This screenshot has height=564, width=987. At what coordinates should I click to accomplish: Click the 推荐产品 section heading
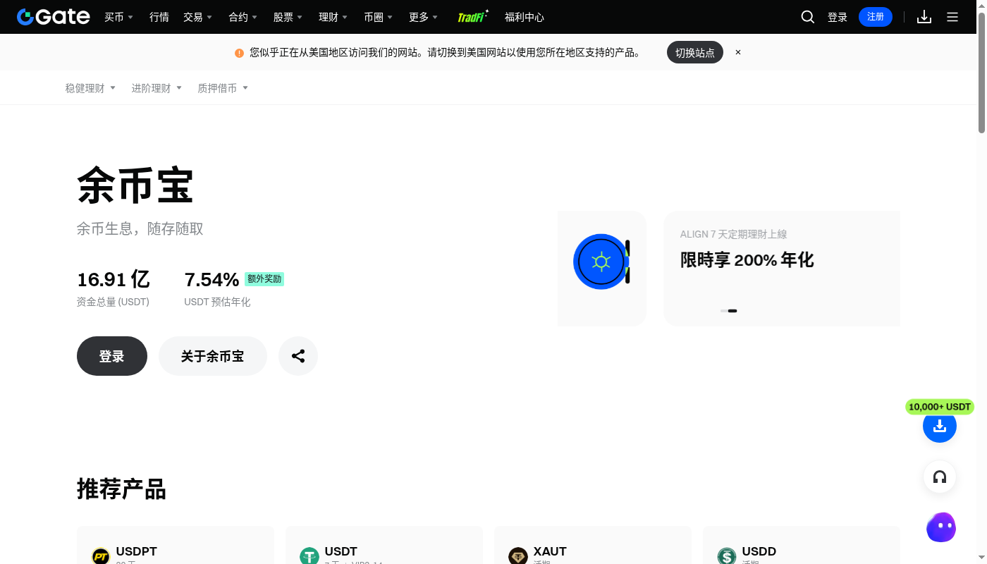point(121,489)
